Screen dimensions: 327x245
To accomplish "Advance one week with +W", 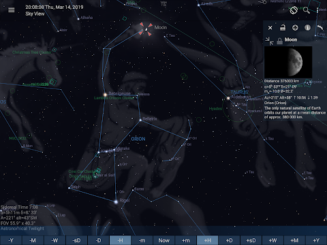I will (272, 240).
